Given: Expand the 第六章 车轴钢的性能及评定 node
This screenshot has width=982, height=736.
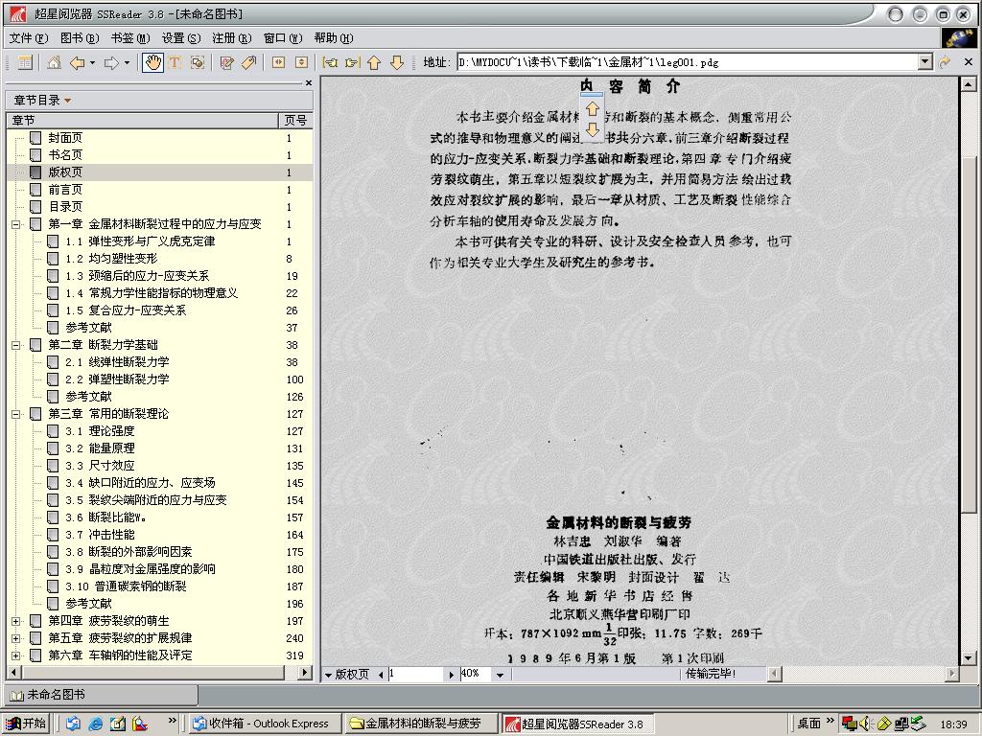Looking at the screenshot, I should (16, 655).
